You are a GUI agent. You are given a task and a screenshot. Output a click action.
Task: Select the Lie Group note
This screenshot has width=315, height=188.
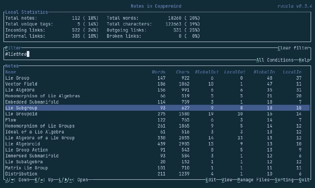coord(157,78)
